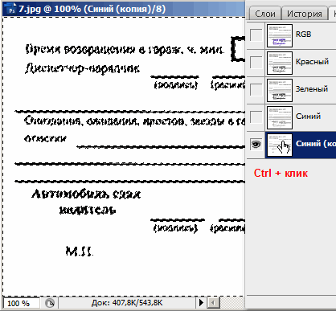Click the horizontal scrollbar left arrow
Screen dimensions: 336x311
point(213,303)
